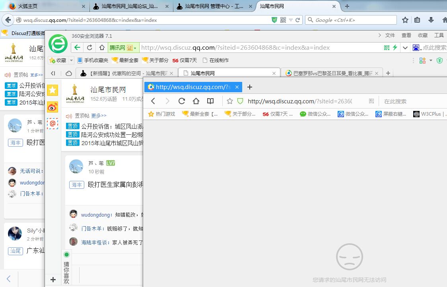
Task: Expand 腾讯网 certificate dropdown in address bar
Action: (135, 48)
